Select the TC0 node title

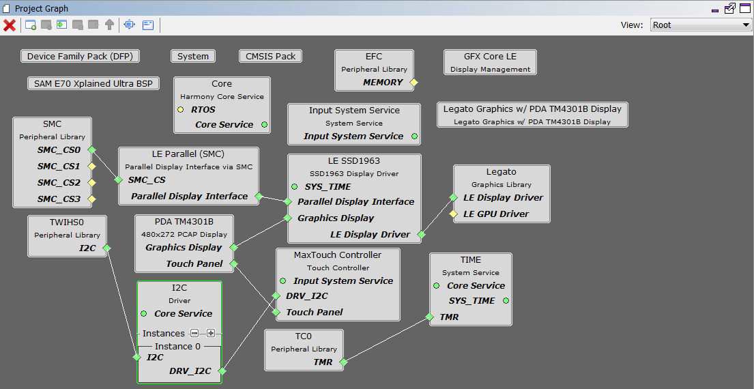304,336
